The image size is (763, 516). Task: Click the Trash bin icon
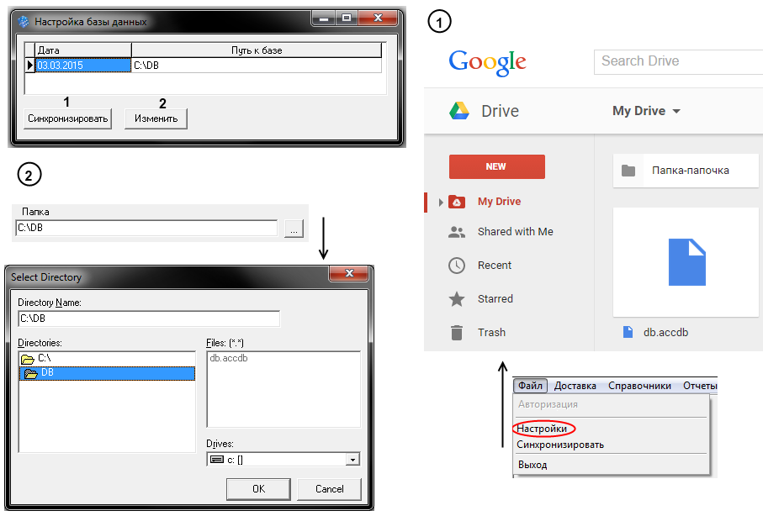(x=457, y=333)
